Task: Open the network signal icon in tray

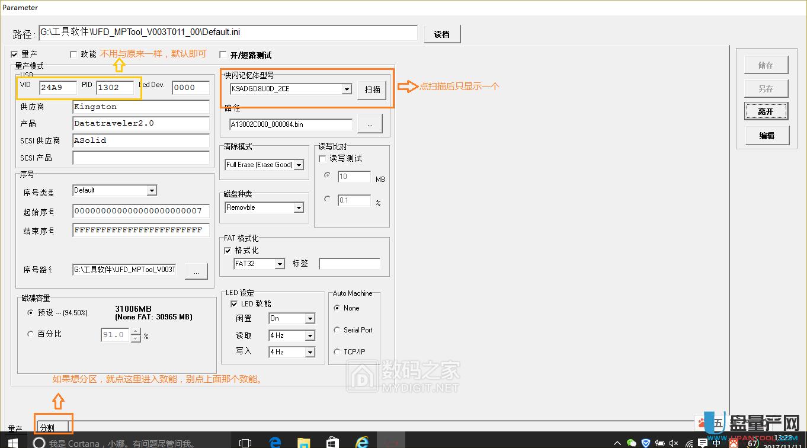Action: tap(689, 443)
